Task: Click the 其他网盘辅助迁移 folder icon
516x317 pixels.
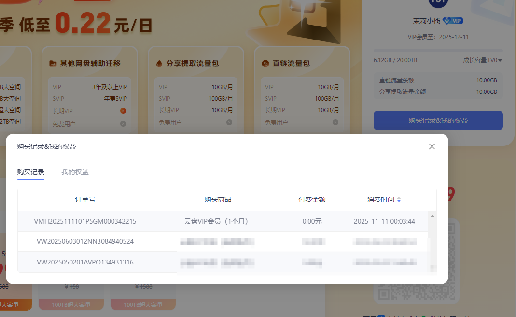Action: 53,64
